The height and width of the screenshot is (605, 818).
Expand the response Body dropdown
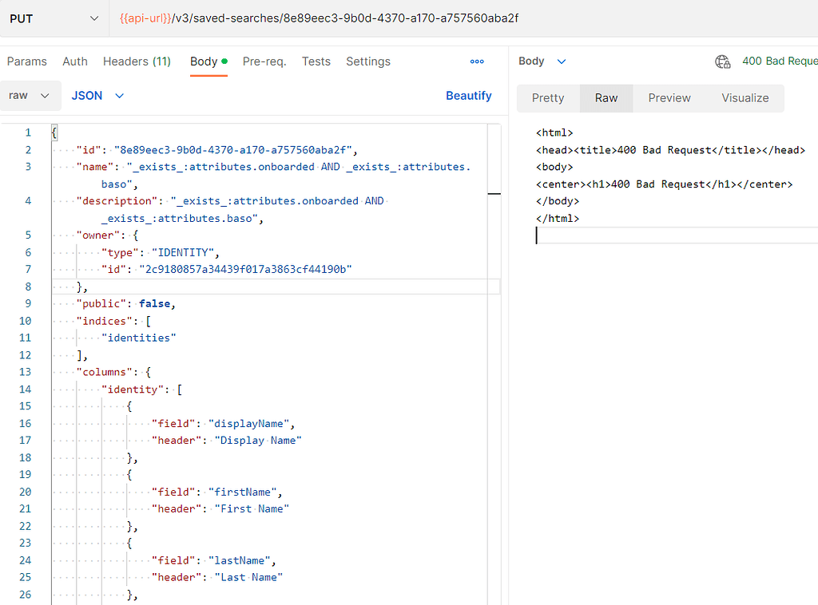pyautogui.click(x=542, y=61)
